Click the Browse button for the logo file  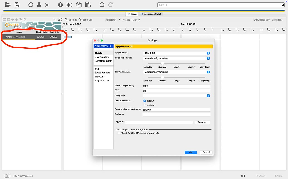[x=202, y=122]
